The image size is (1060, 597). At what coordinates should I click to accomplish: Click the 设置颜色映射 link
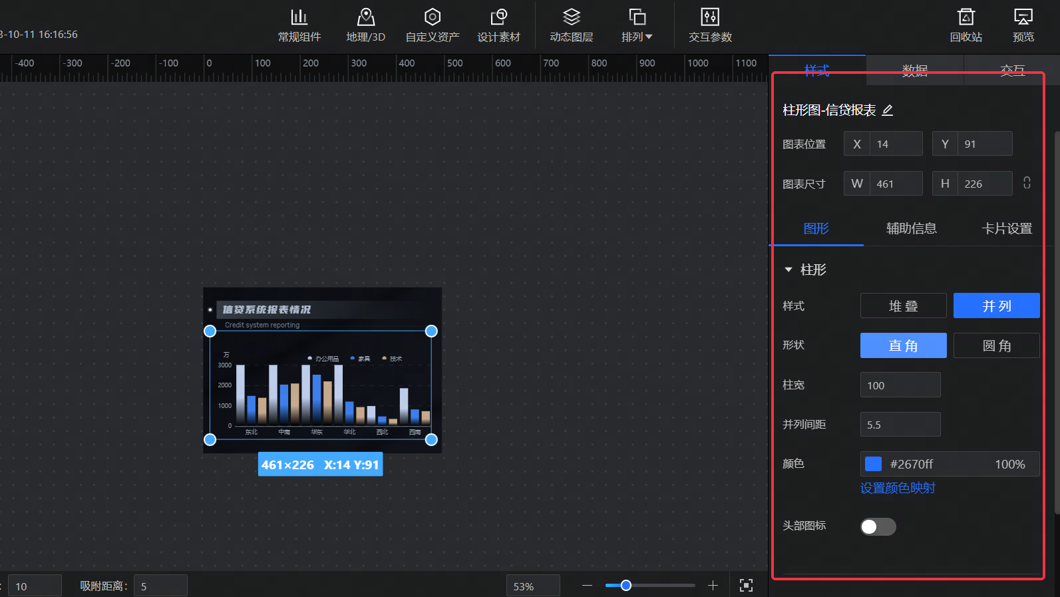click(x=898, y=489)
